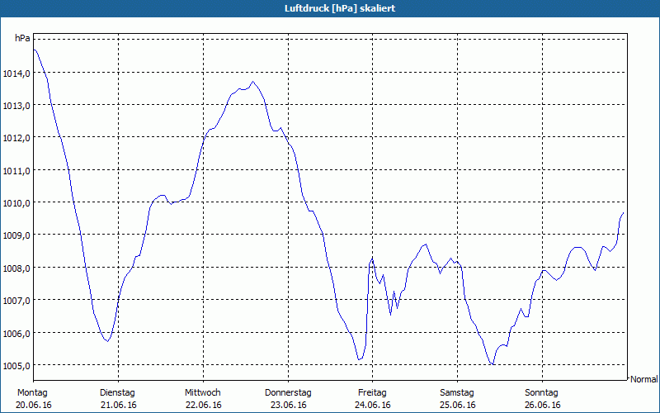The height and width of the screenshot is (413, 660).
Task: Click the Normal marker label
Action: pyautogui.click(x=644, y=379)
